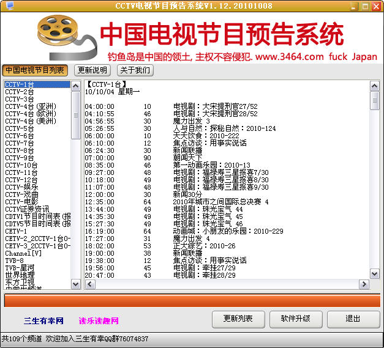Click channel list scroll up arrow

[x=76, y=86]
